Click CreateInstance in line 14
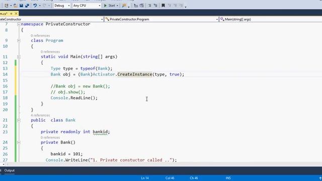Viewport: 322px width, 181px height. tap(135, 74)
